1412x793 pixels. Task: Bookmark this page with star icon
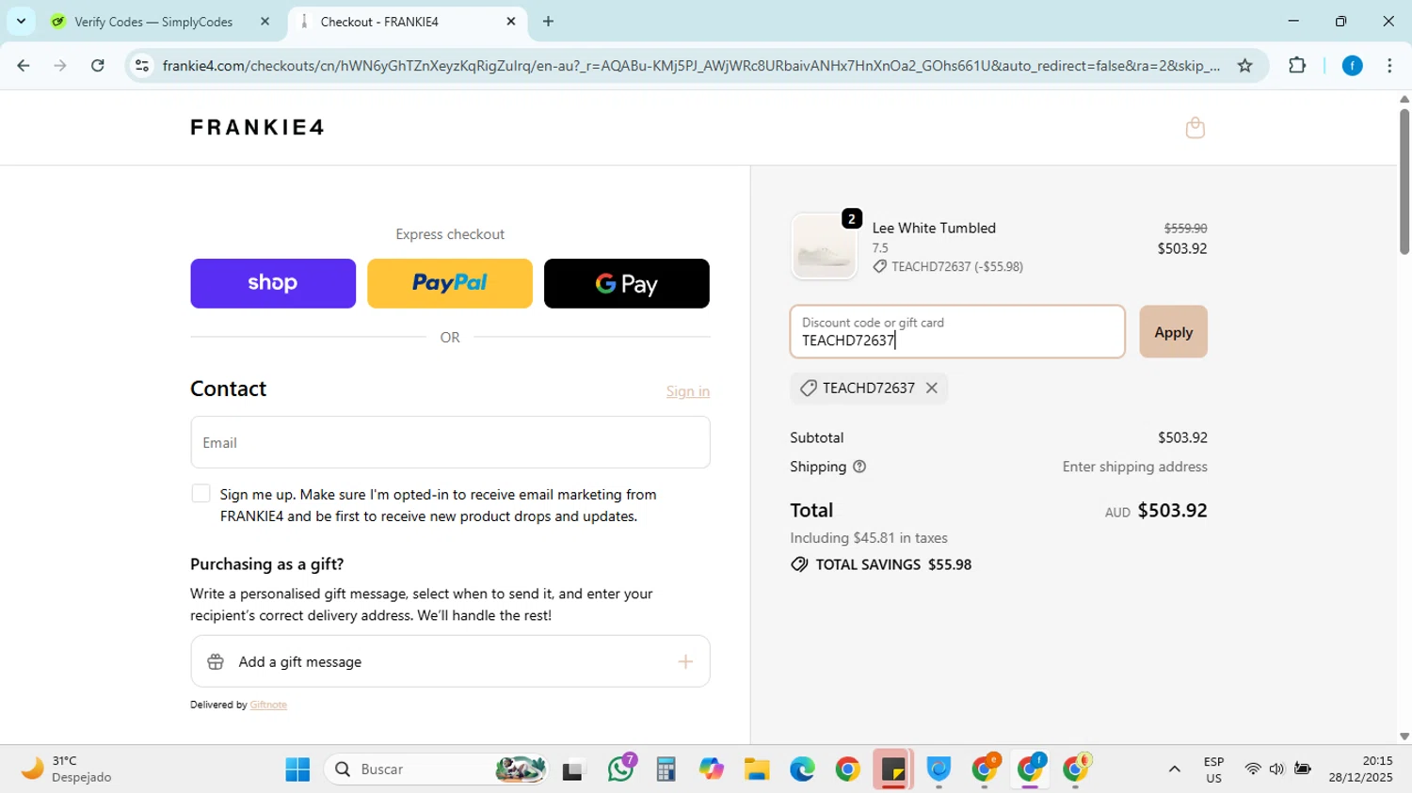click(x=1244, y=66)
